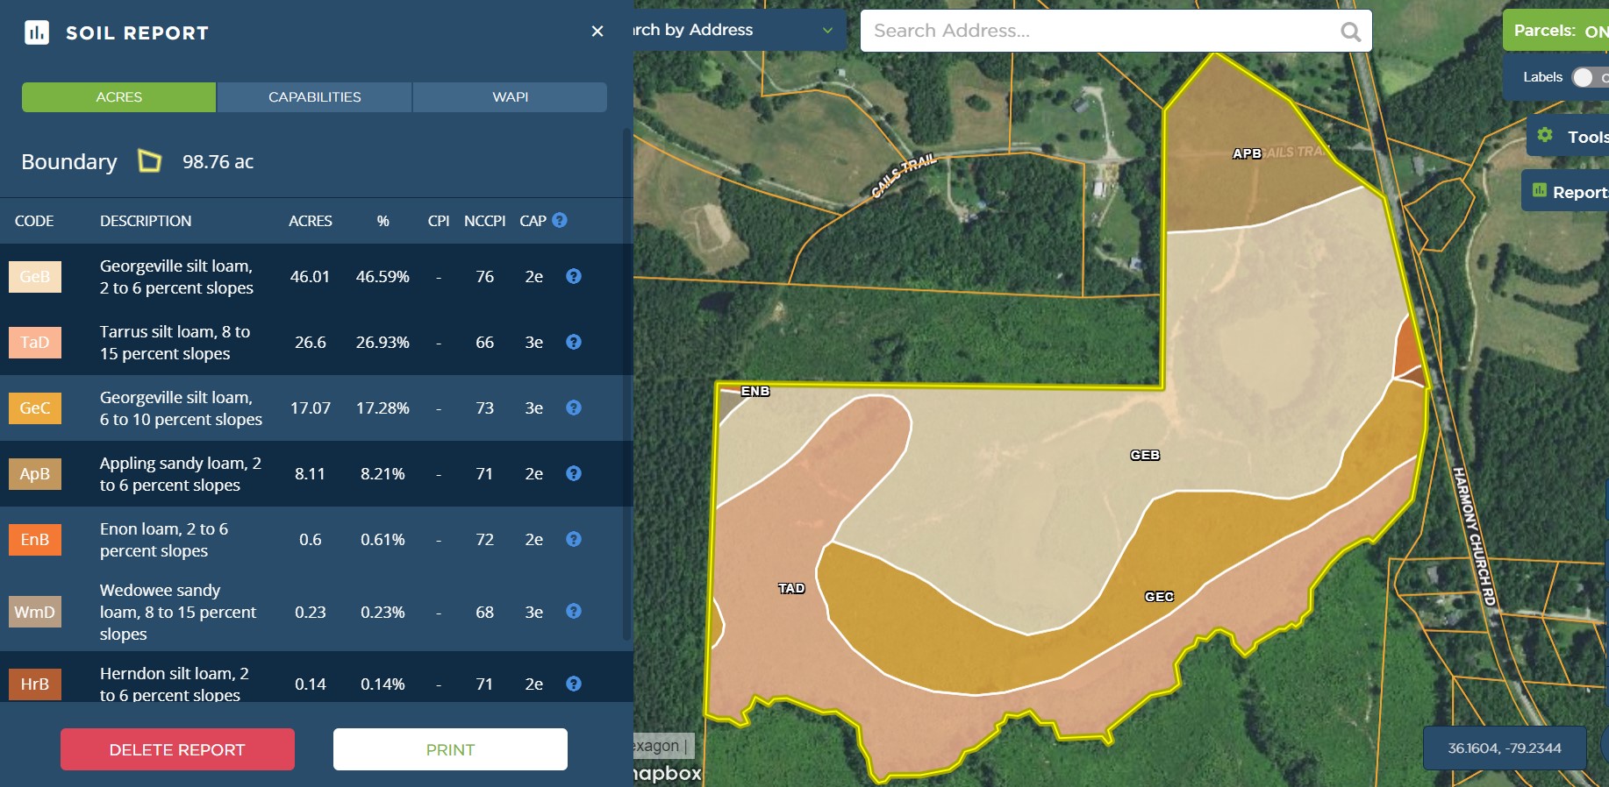The width and height of the screenshot is (1609, 787).
Task: Click the Soil Report chart icon
Action: coord(37,33)
